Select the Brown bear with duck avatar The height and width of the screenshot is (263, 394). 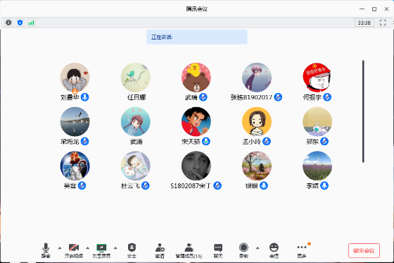(196, 78)
